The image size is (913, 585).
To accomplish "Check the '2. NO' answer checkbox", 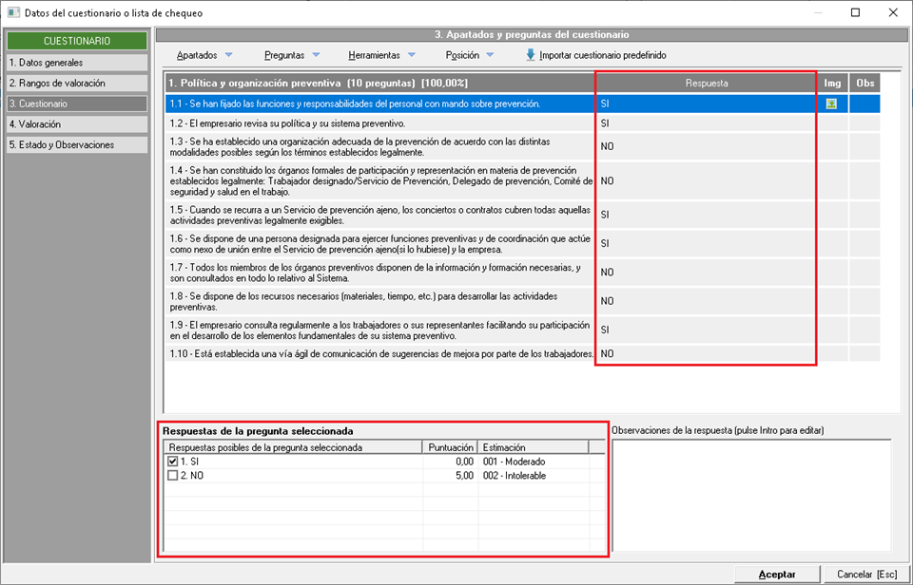I will pos(172,476).
